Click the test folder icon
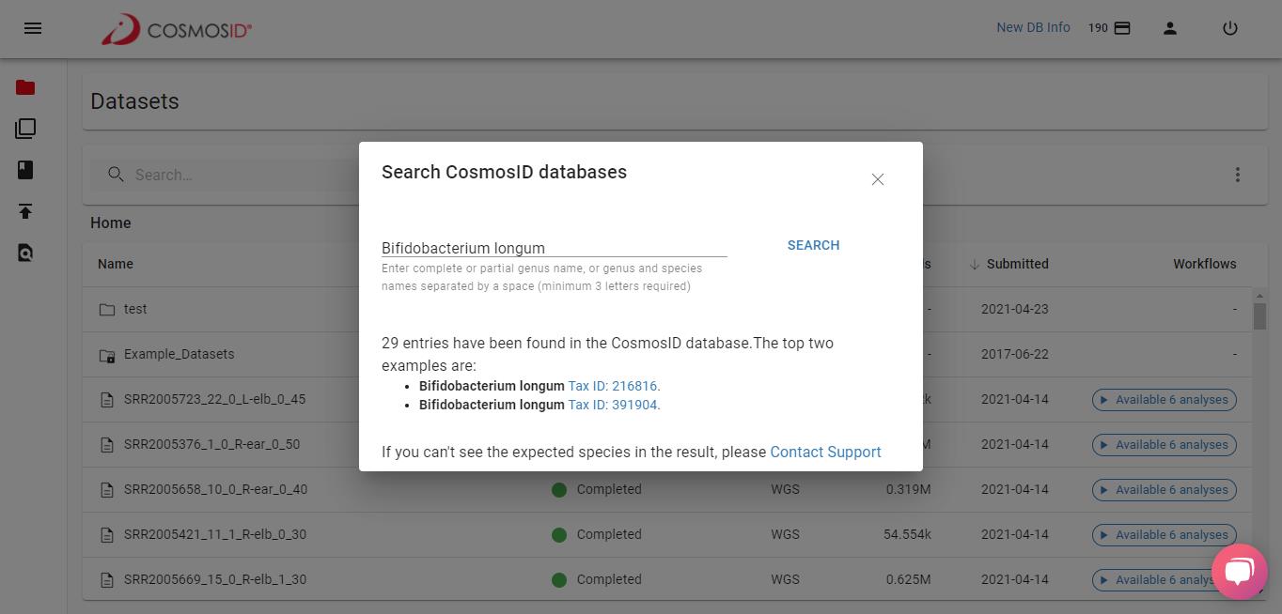 [x=107, y=309]
